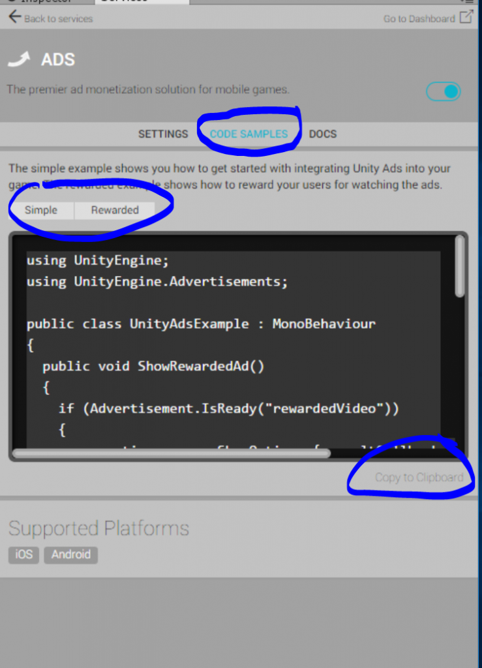Viewport: 482px width, 668px height.
Task: Click the iOS platform badge
Action: (24, 554)
